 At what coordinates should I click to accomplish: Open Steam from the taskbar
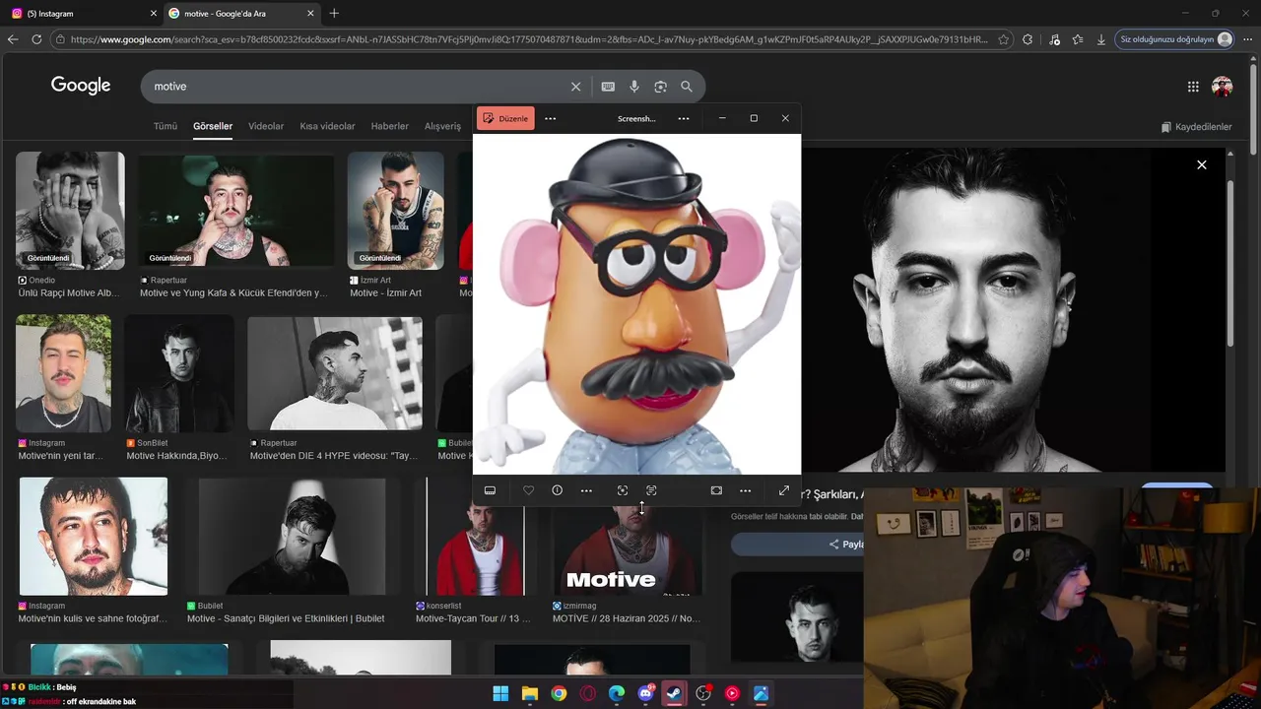pos(675,693)
